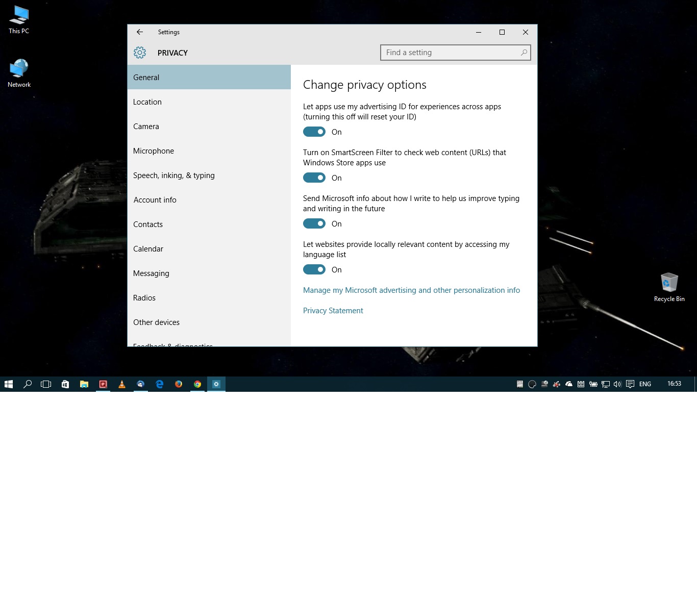This screenshot has height=602, width=697.
Task: Launch VLC media player from the taskbar
Action: [x=122, y=384]
